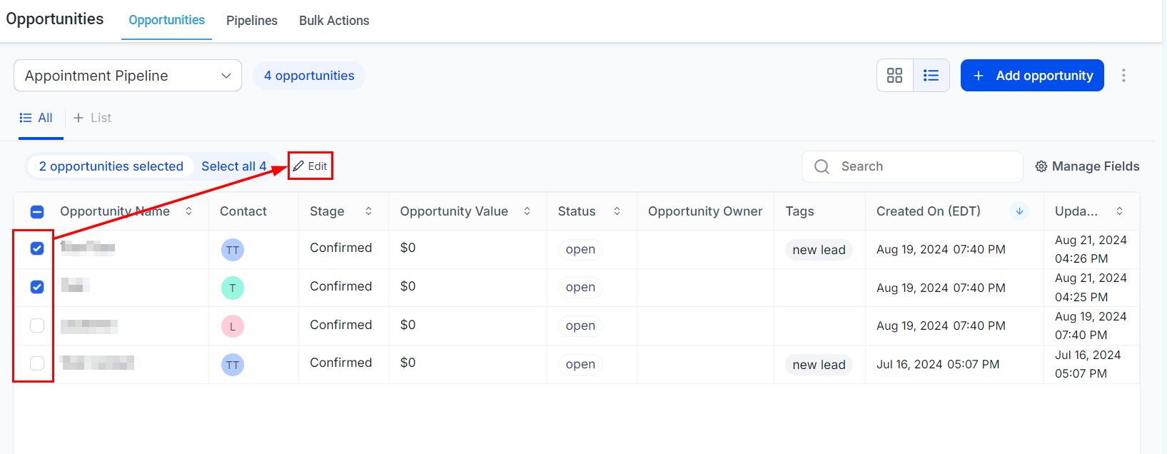The image size is (1167, 454).
Task: Check the third opportunity row checkbox
Action: [x=37, y=326]
